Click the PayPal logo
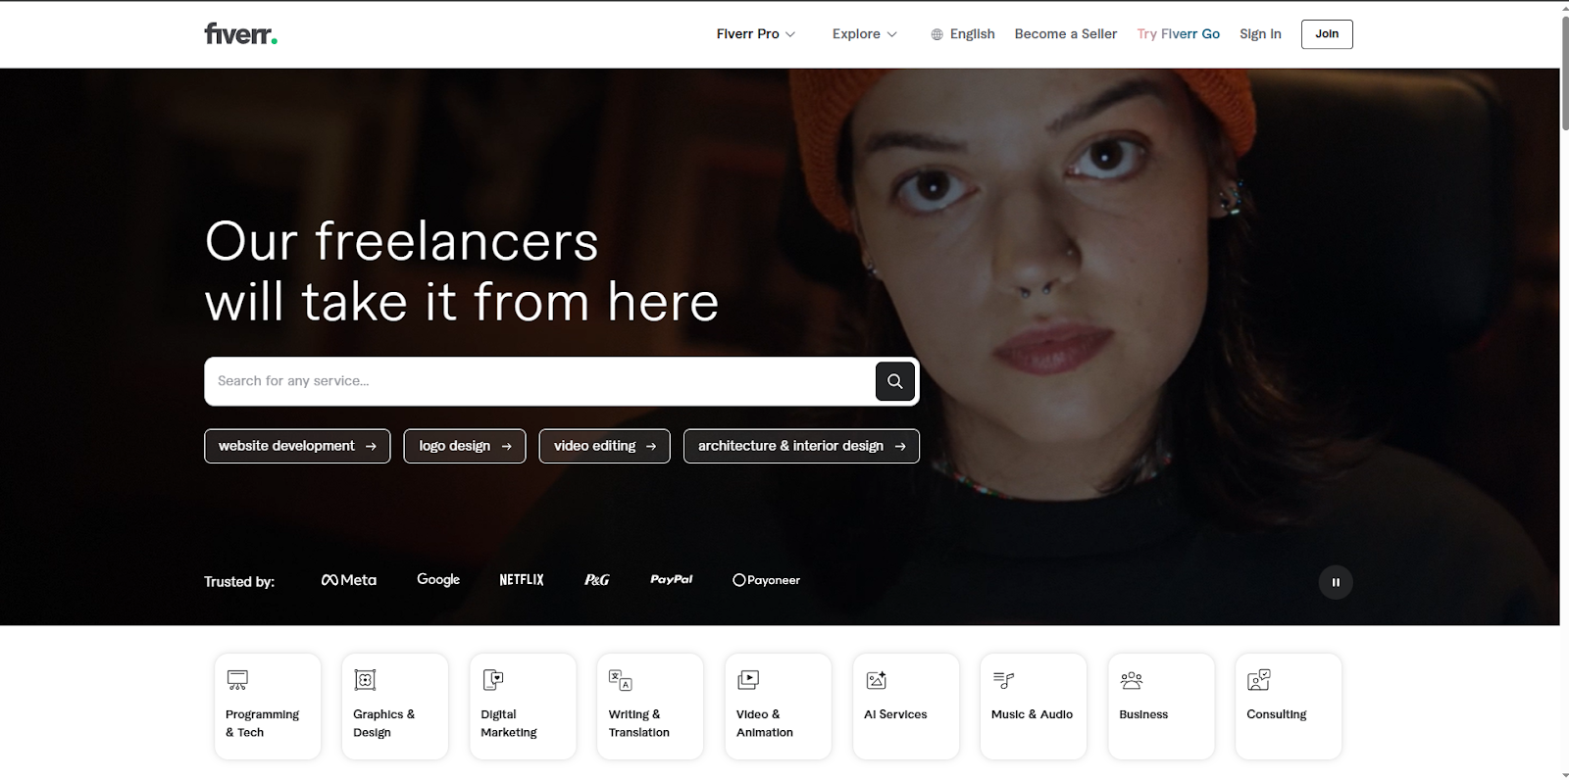1569x780 pixels. pos(672,579)
